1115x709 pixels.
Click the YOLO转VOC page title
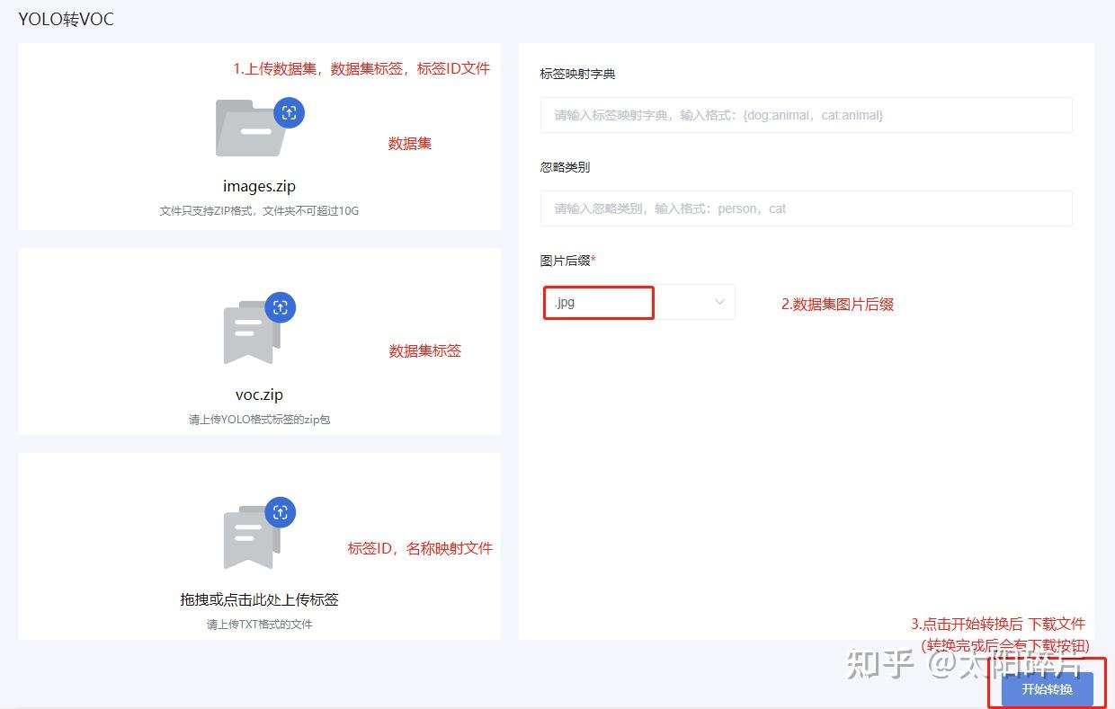coord(65,19)
